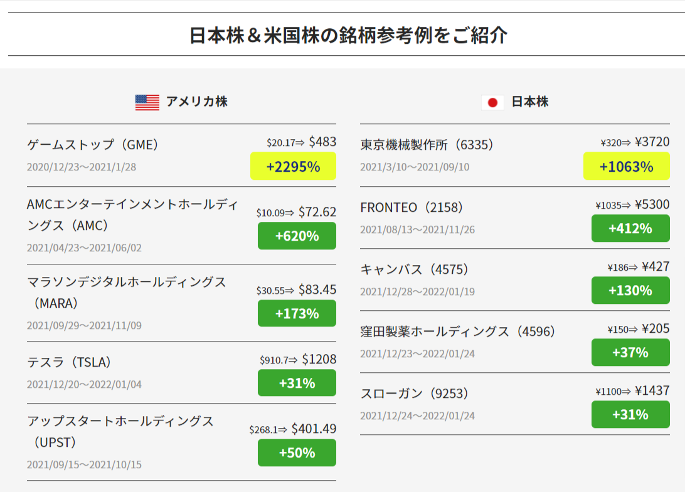Select the +1063% yellow badge
This screenshot has height=492, width=685.
pyautogui.click(x=627, y=166)
